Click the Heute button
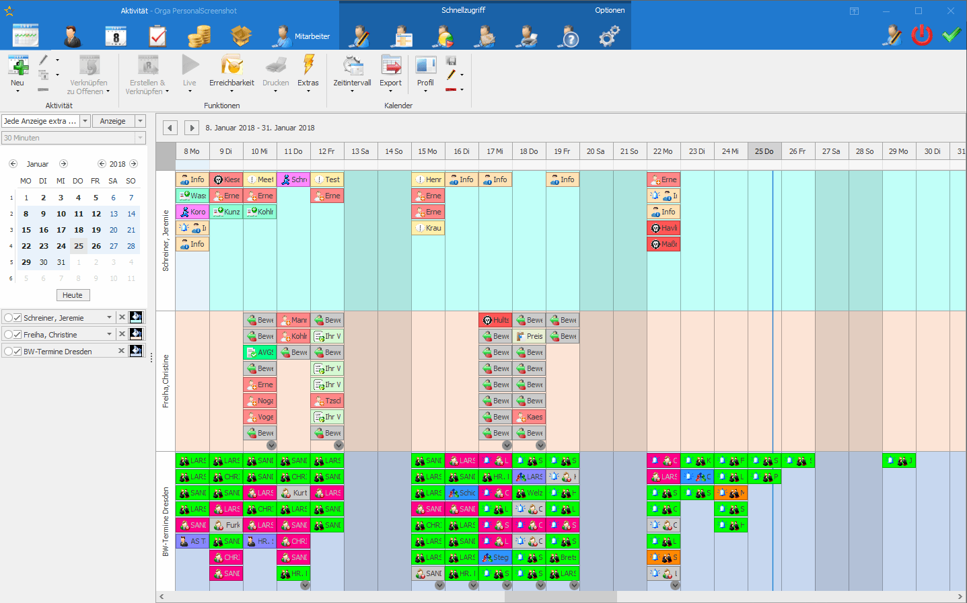 click(x=73, y=295)
